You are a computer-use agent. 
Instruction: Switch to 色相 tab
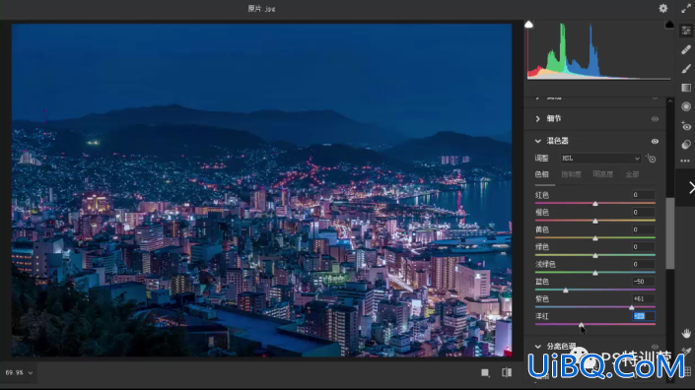click(541, 174)
